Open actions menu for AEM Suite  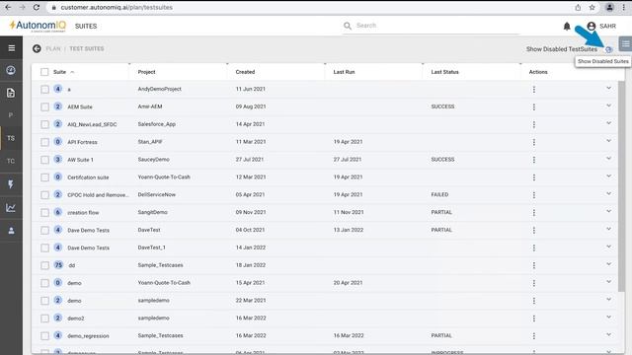pyautogui.click(x=534, y=107)
